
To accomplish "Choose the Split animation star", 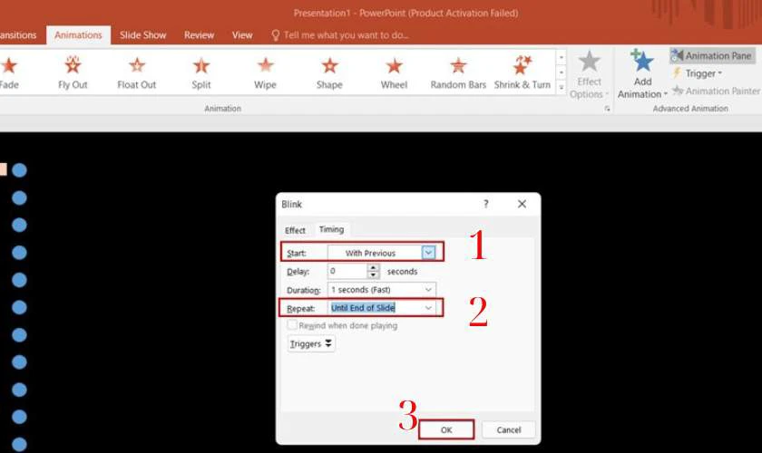I will pos(201,72).
